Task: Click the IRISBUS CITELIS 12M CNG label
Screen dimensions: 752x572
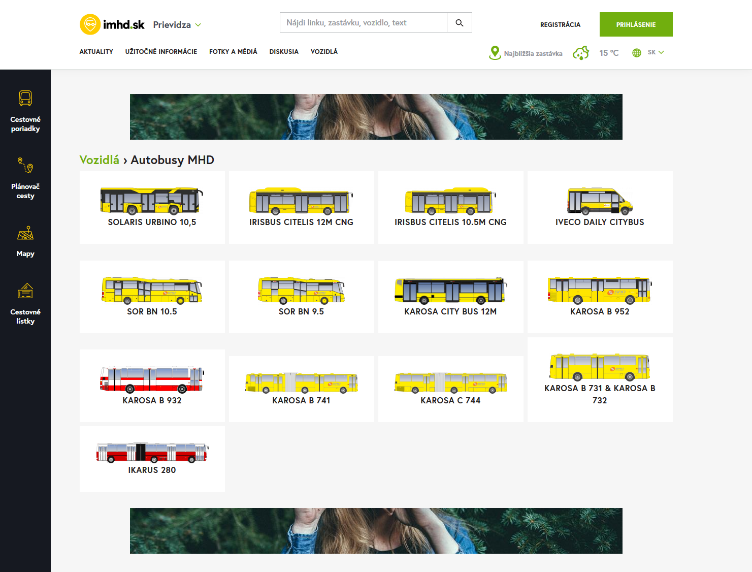Action: click(x=301, y=223)
